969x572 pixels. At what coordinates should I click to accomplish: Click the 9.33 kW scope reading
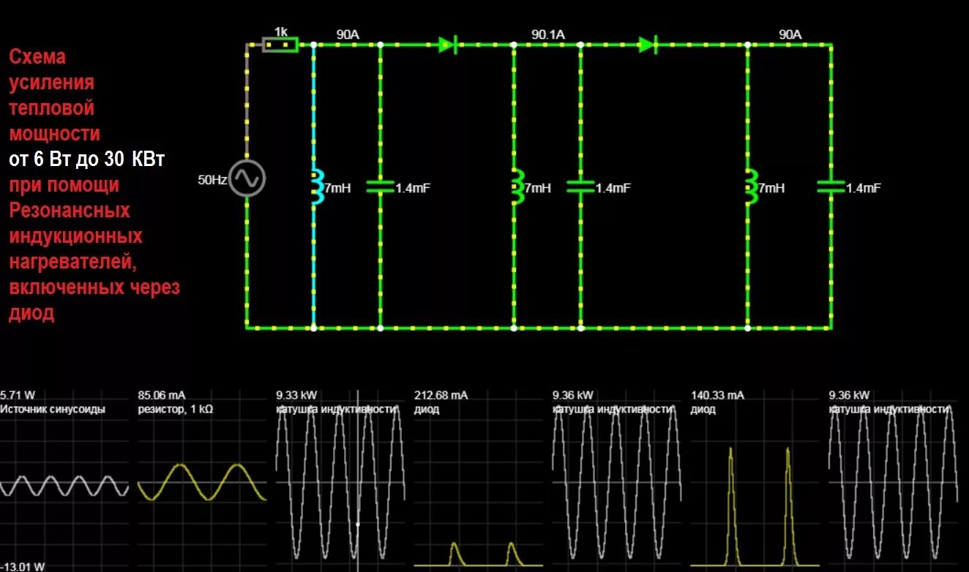[x=296, y=395]
